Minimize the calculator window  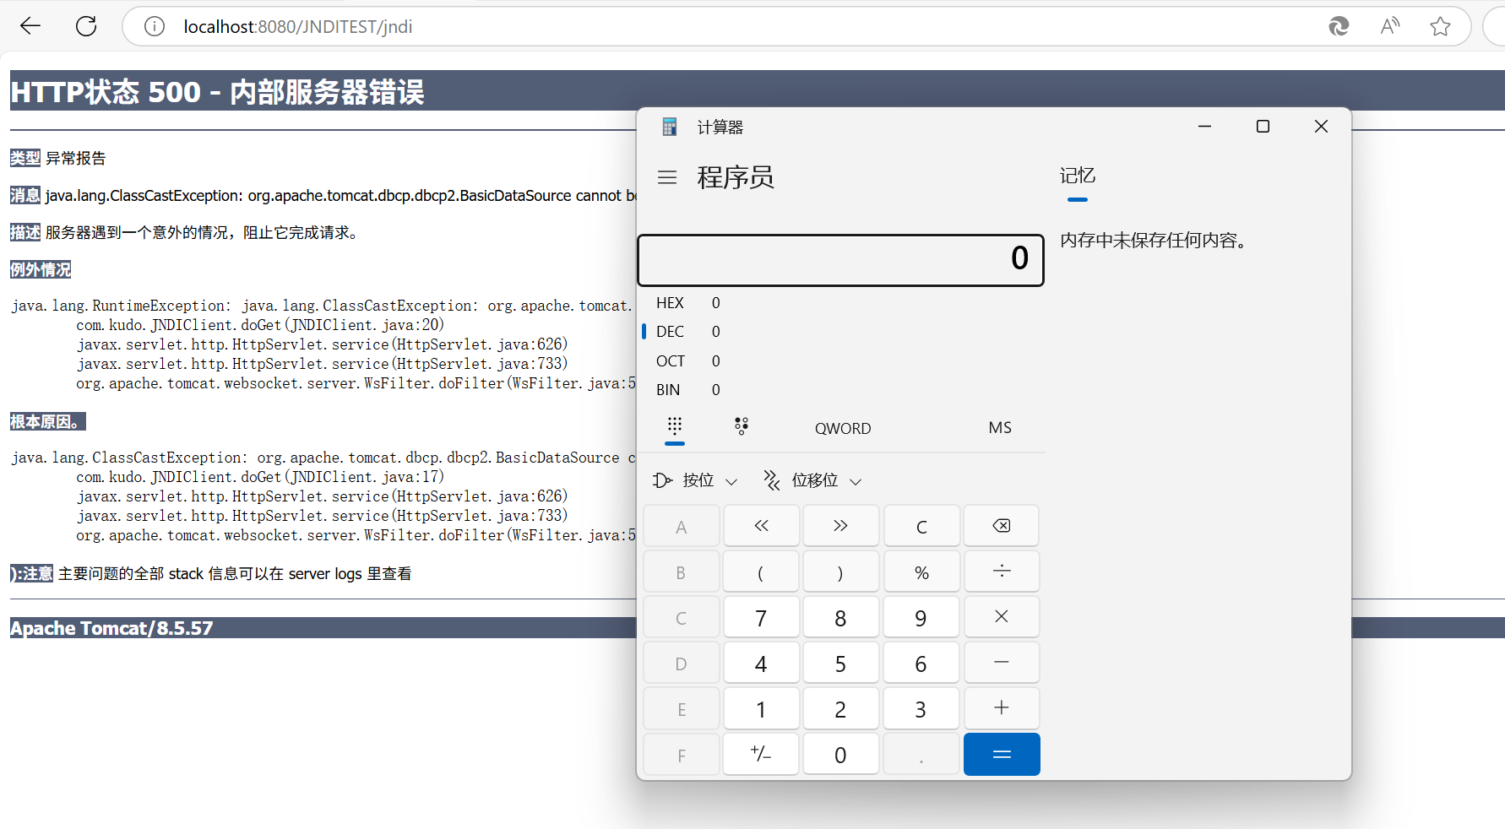[1204, 127]
